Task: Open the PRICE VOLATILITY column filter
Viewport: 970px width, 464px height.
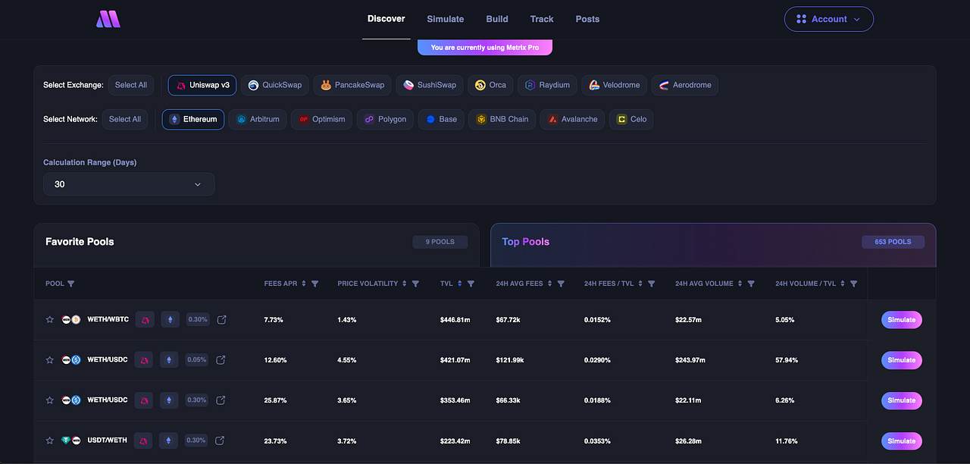Action: coord(415,284)
